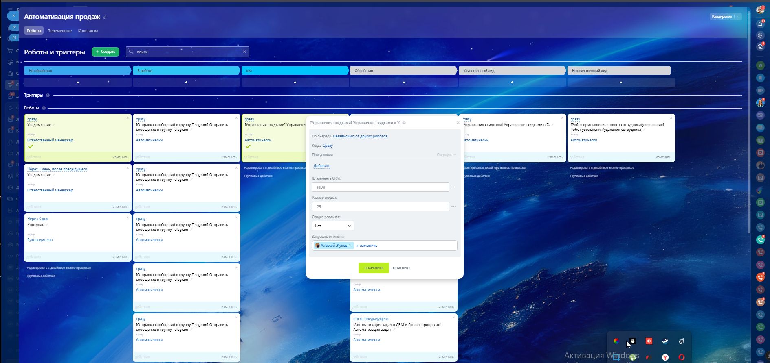This screenshot has width=770, height=363.
Task: Rename the Контроль robot with pencil icon
Action: click(47, 225)
